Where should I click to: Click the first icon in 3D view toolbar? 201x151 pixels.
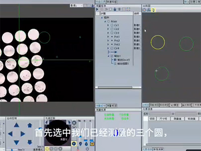point(144,10)
